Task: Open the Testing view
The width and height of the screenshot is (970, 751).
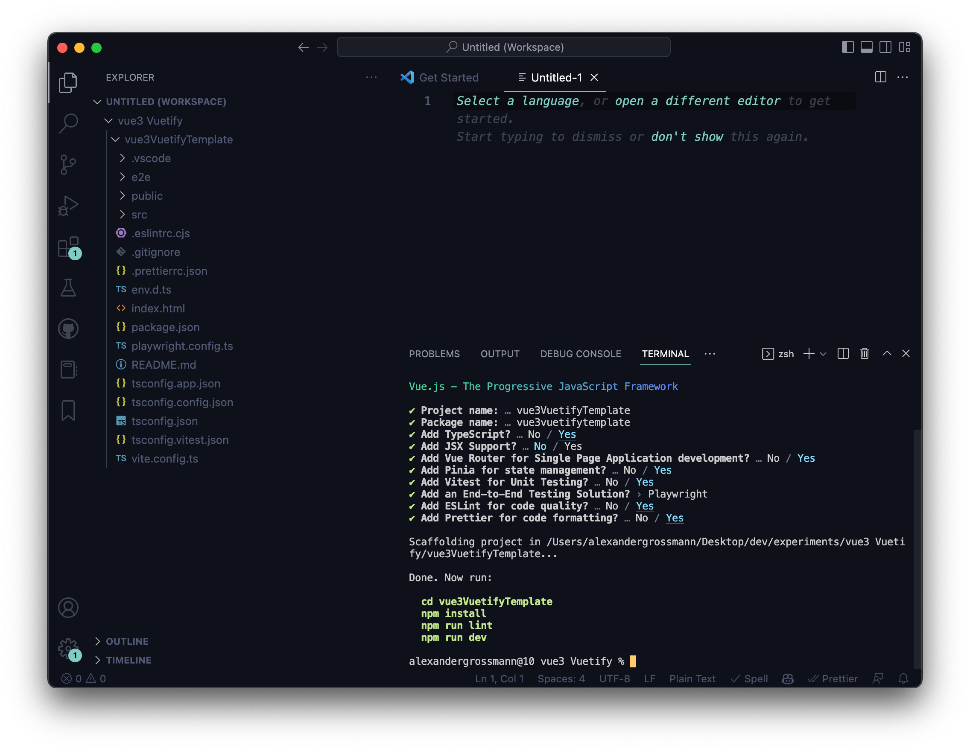Action: tap(68, 288)
